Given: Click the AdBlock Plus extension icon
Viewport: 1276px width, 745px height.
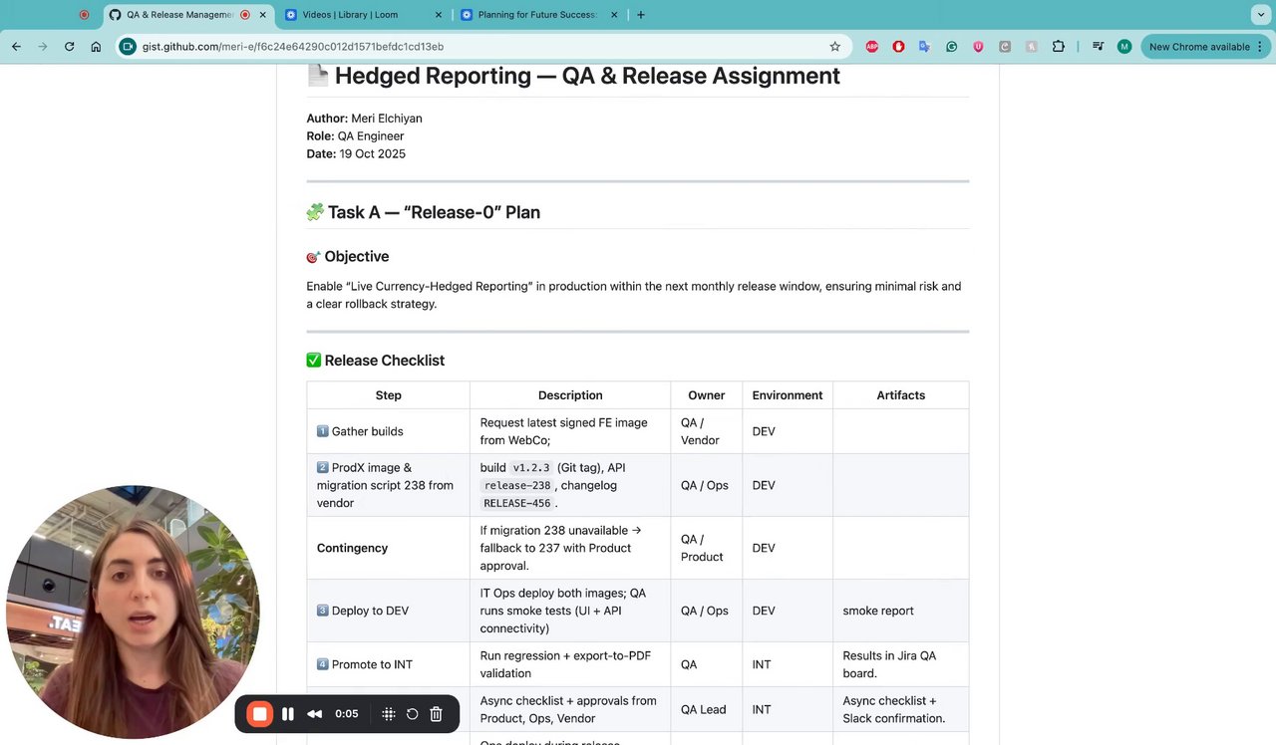Looking at the screenshot, I should (872, 47).
